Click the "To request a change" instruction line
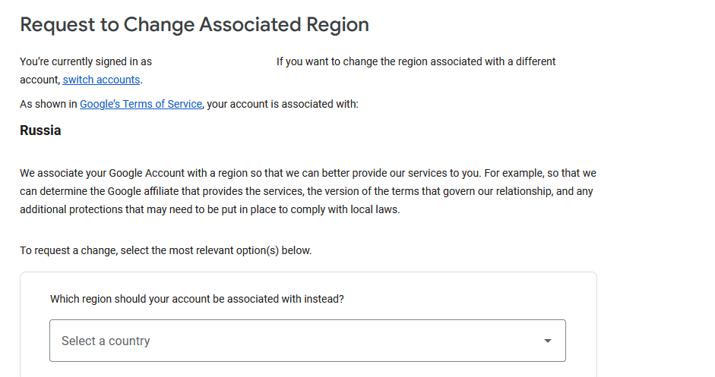The height and width of the screenshot is (377, 715). [x=166, y=250]
